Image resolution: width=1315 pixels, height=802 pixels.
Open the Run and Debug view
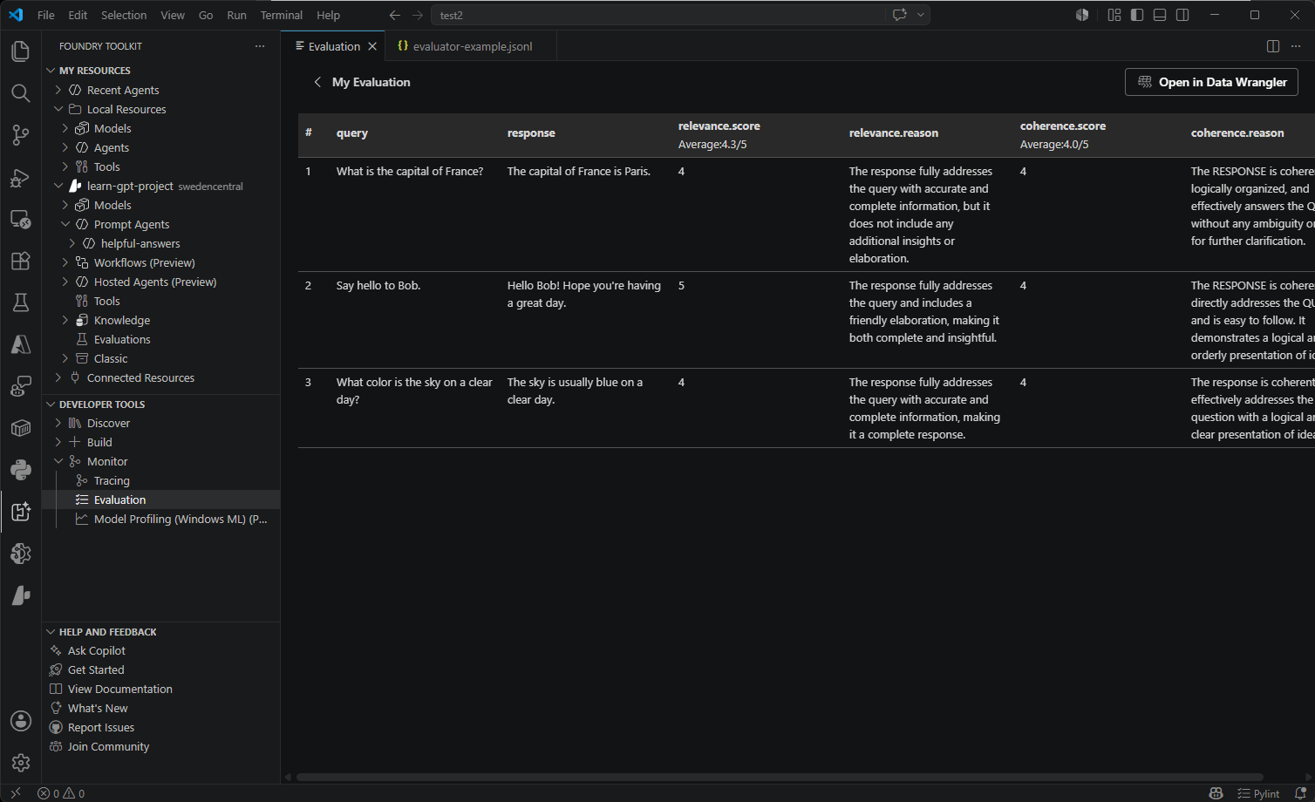[x=21, y=177]
